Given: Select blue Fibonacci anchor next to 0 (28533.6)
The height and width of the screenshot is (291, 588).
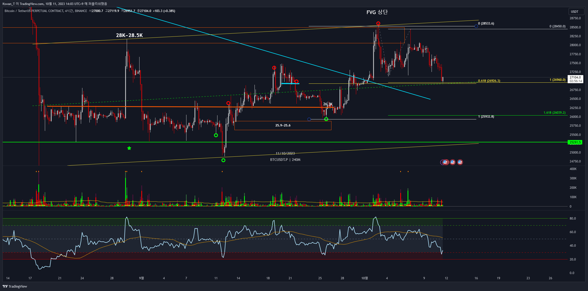Looking at the screenshot, I should point(476,26).
